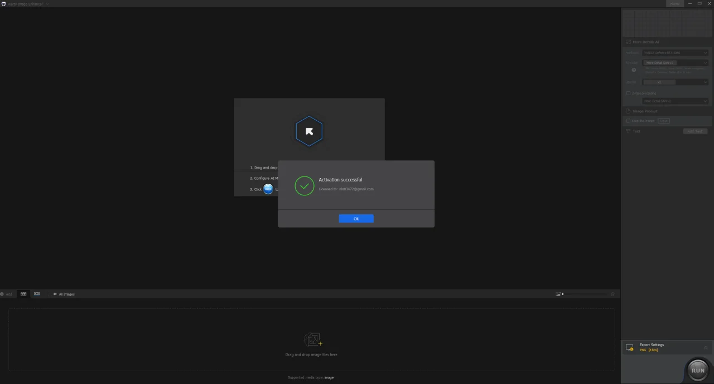Click the PNG [8 bits] export format text

649,350
